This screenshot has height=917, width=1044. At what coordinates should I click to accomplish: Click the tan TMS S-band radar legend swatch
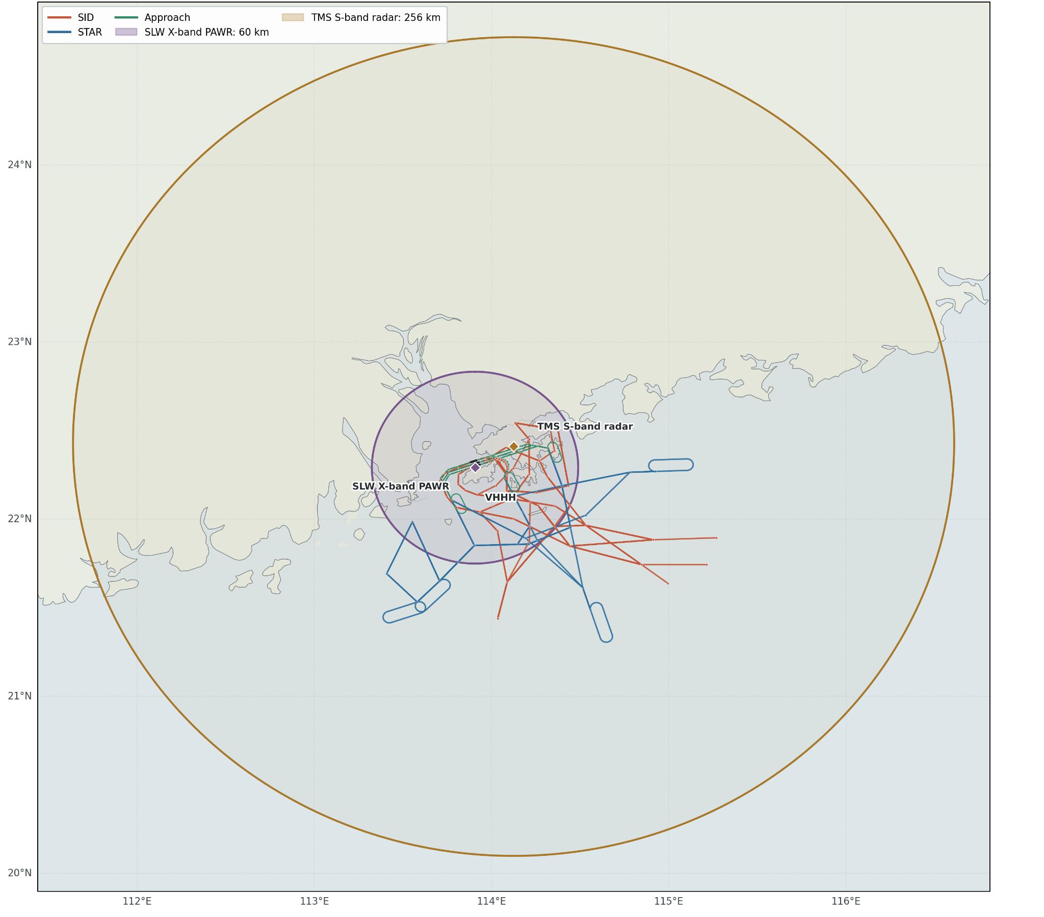tap(293, 17)
